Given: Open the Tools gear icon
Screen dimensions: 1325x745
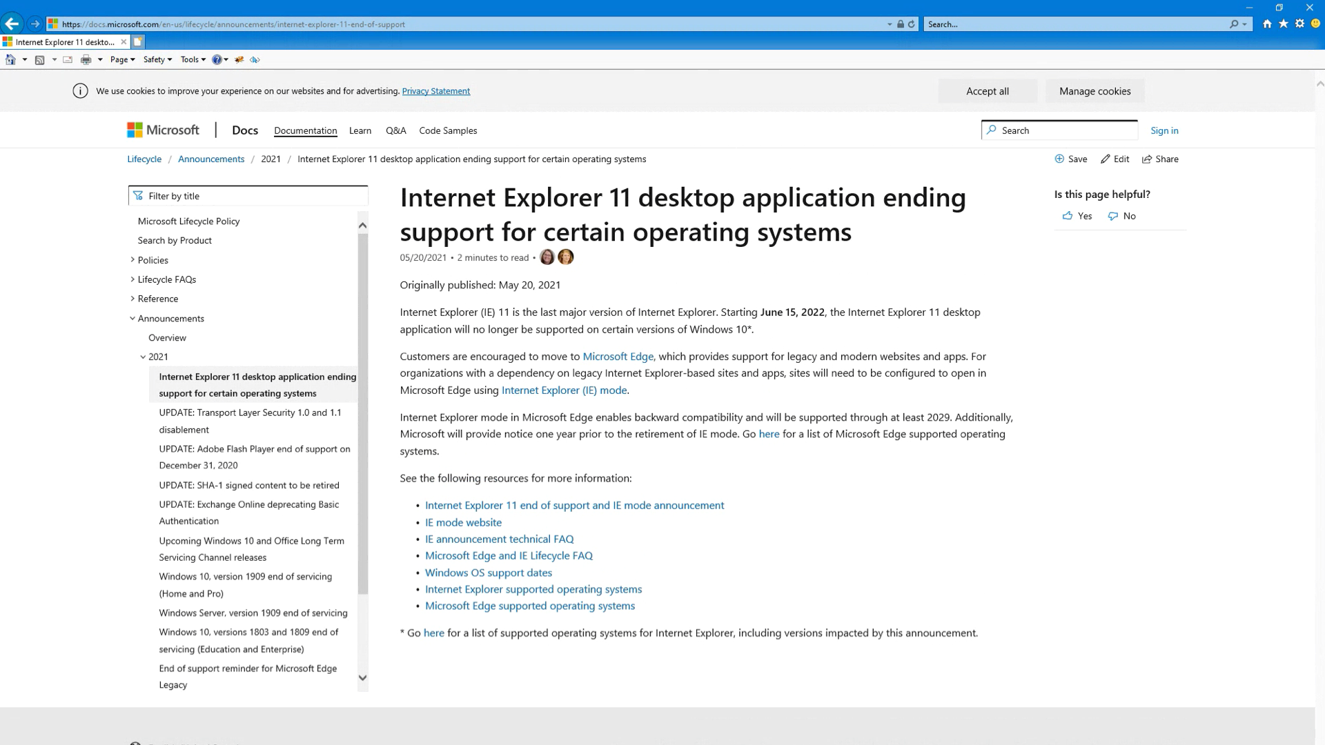Looking at the screenshot, I should click(x=1299, y=23).
